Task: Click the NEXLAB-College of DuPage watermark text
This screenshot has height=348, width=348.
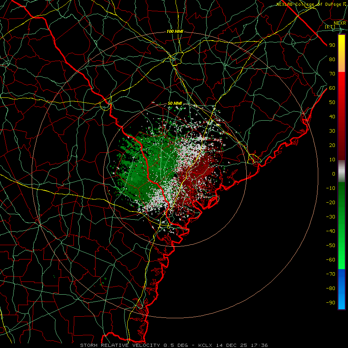Action: [x=311, y=4]
